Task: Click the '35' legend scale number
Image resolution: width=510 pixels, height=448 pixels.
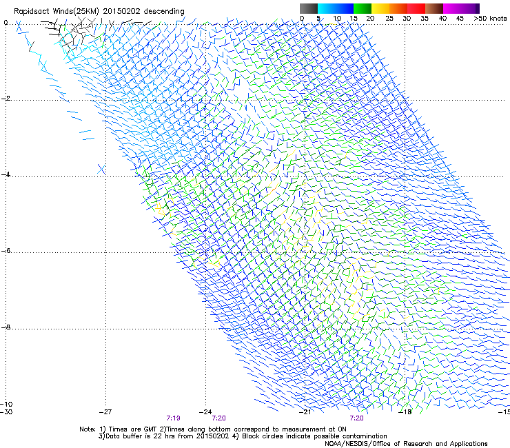Action: 425,18
